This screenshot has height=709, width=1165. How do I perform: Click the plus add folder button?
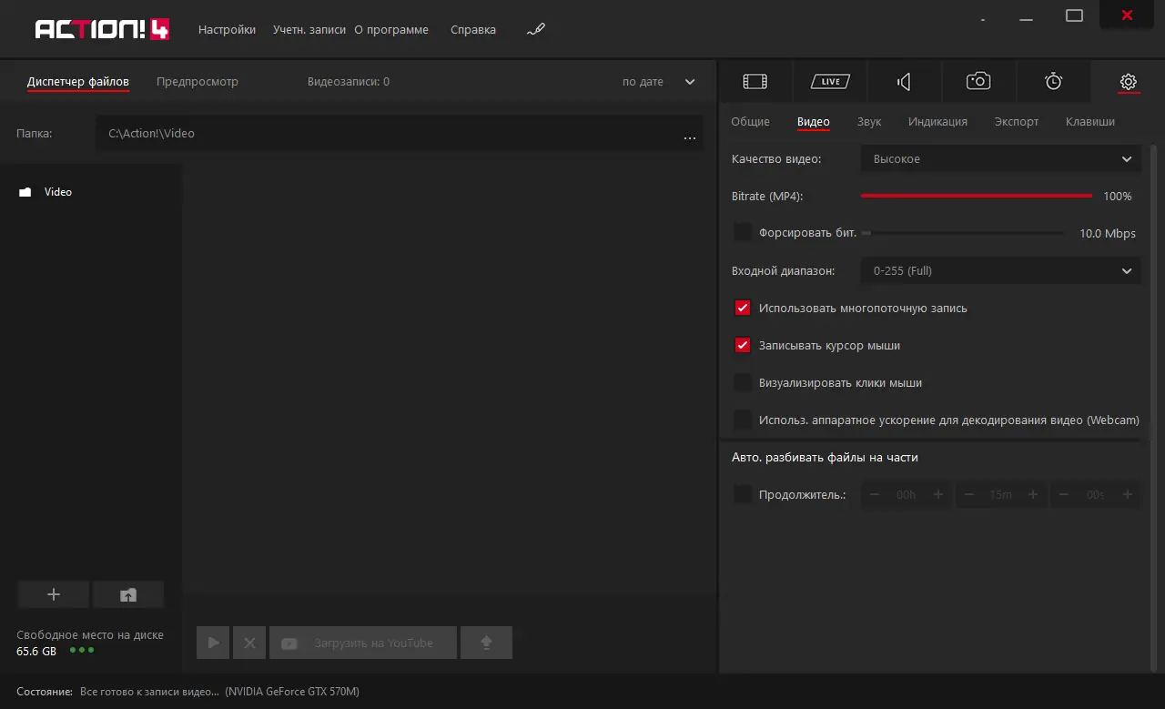(x=54, y=594)
